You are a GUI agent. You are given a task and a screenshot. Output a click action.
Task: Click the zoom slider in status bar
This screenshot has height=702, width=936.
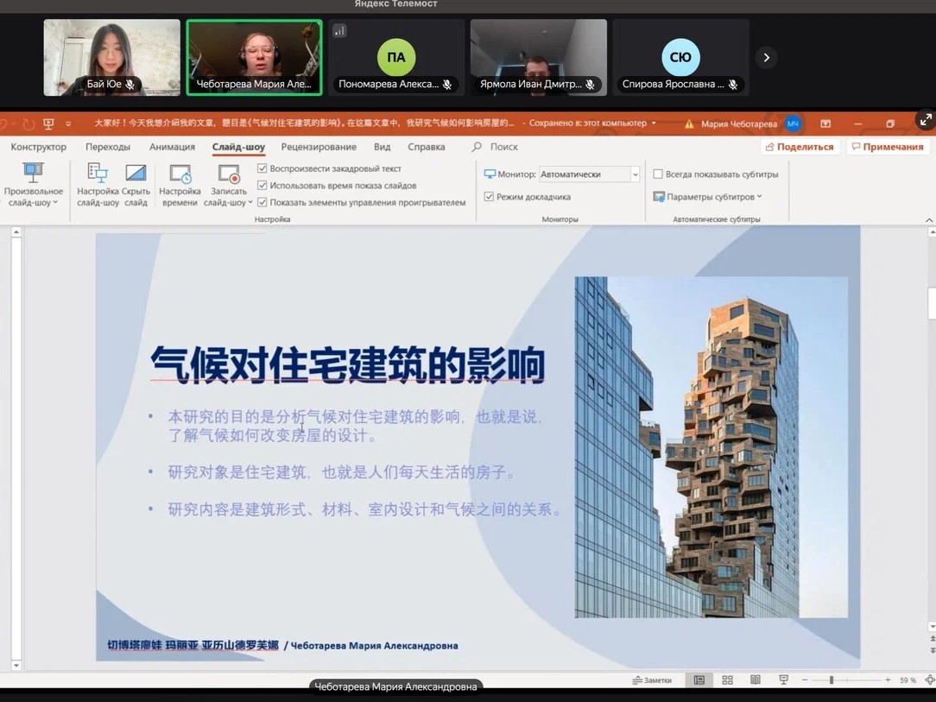[832, 680]
